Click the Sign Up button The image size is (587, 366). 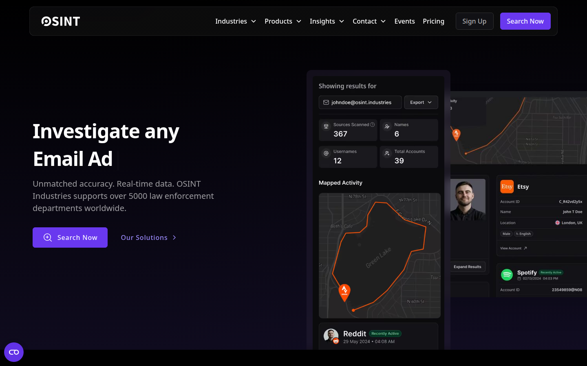[474, 21]
